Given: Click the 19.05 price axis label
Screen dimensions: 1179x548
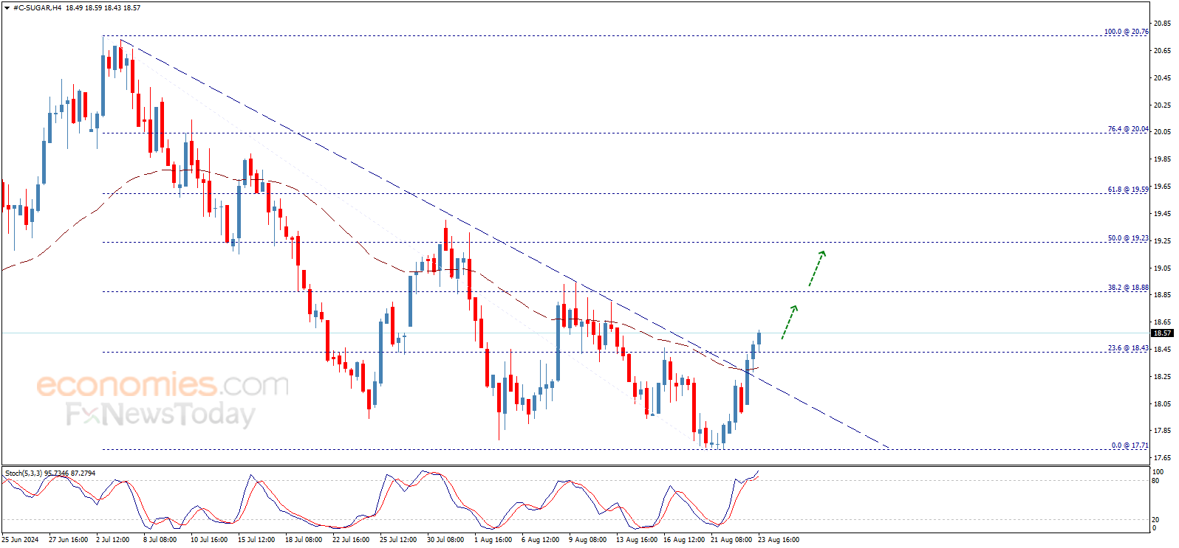Looking at the screenshot, I should pyautogui.click(x=1162, y=268).
